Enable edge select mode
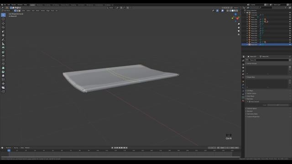292x164 pixels. [x=17, y=10]
